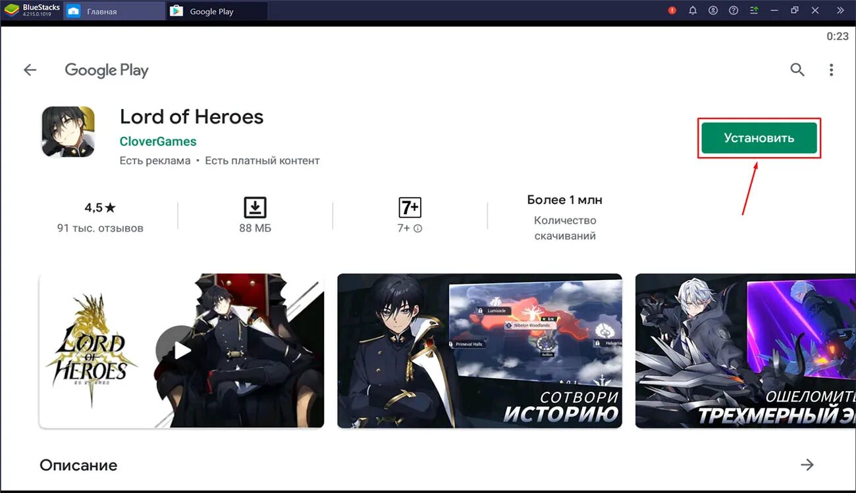Switch to the Google Play tab
Image resolution: width=856 pixels, height=493 pixels.
[x=217, y=11]
